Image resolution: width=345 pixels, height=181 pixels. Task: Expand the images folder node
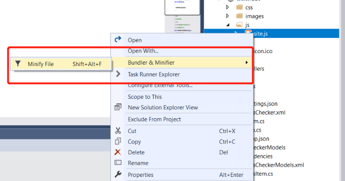point(228,16)
